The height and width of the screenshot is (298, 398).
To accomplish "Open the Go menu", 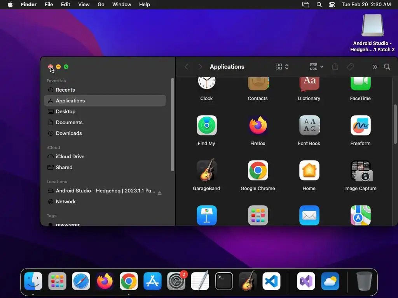I will point(101,5).
